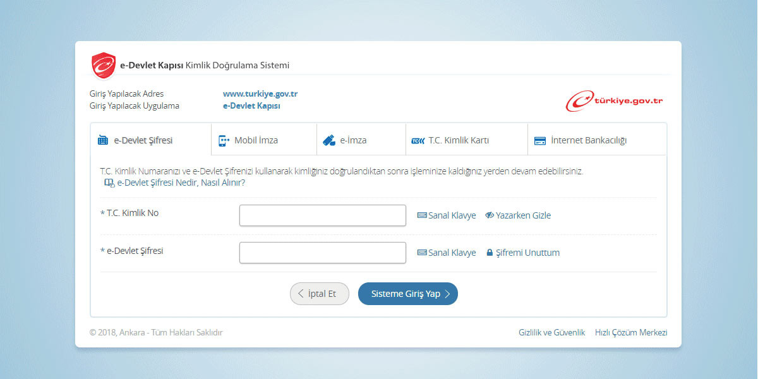Open the Mobil İmza tab
This screenshot has width=758, height=379.
point(264,140)
